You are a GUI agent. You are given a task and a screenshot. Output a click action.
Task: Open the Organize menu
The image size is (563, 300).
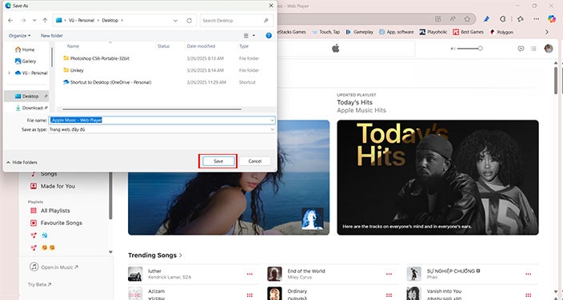coord(19,35)
